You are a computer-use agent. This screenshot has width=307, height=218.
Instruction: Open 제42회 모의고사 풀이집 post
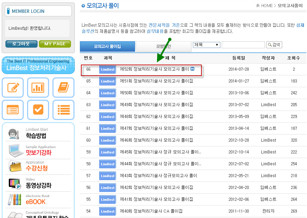(x=156, y=187)
